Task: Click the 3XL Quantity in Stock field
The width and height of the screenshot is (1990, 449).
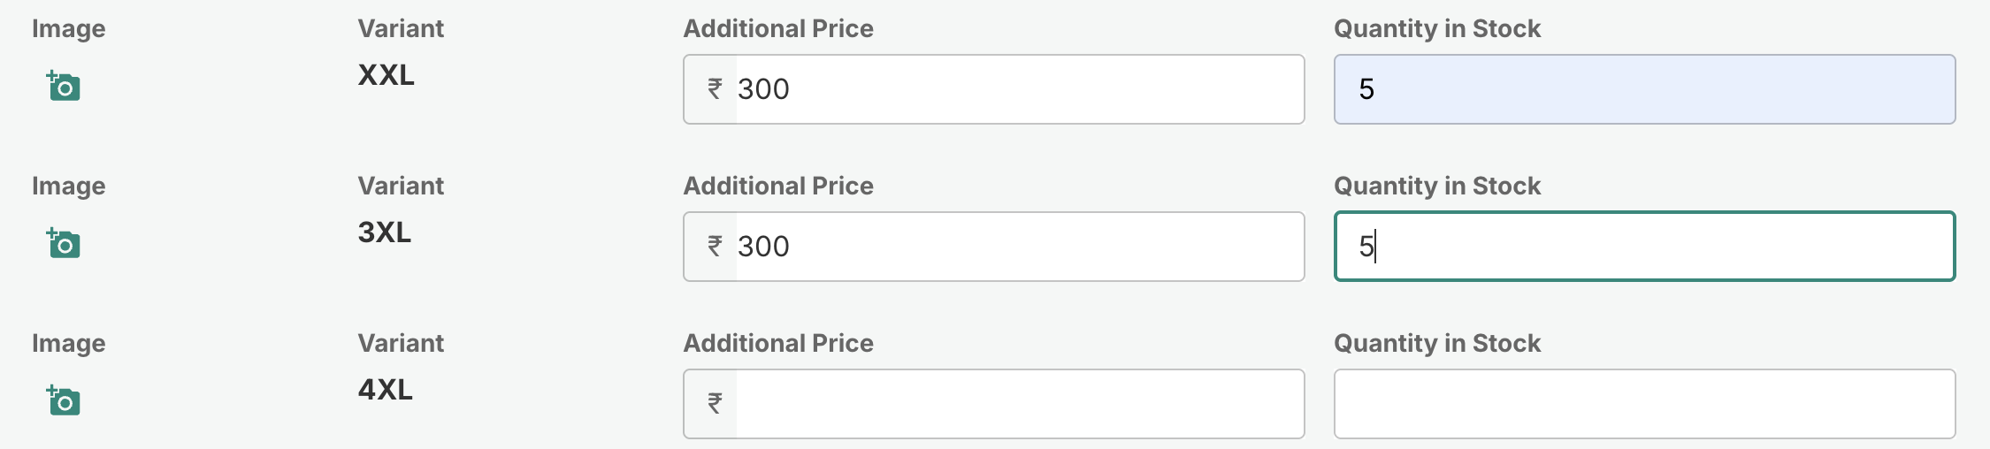Action: click(x=1643, y=247)
